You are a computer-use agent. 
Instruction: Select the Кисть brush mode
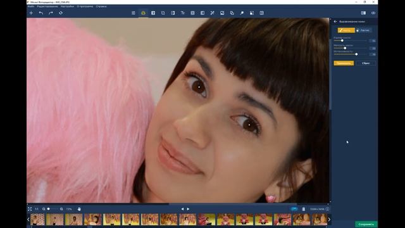(x=346, y=30)
